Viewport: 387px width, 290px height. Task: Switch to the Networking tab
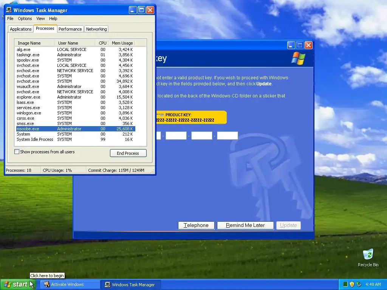click(96, 29)
